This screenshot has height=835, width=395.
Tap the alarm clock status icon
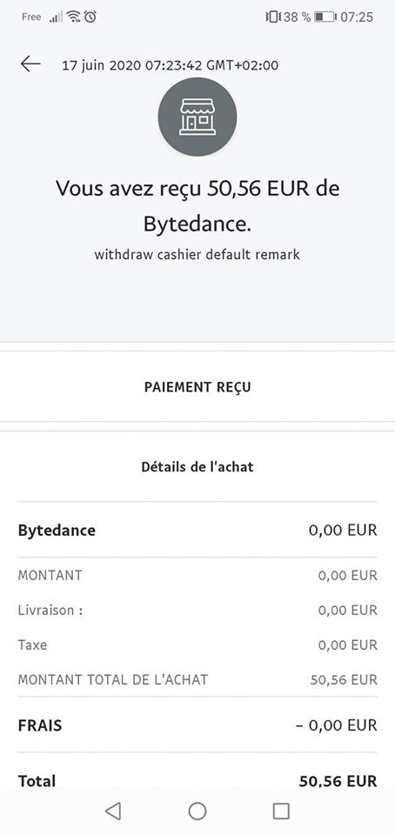(x=90, y=17)
